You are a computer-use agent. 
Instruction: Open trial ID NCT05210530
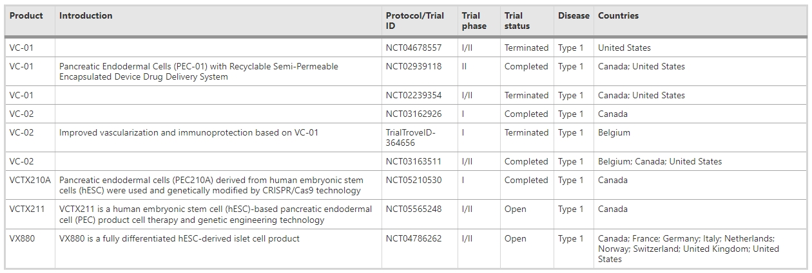coord(414,181)
